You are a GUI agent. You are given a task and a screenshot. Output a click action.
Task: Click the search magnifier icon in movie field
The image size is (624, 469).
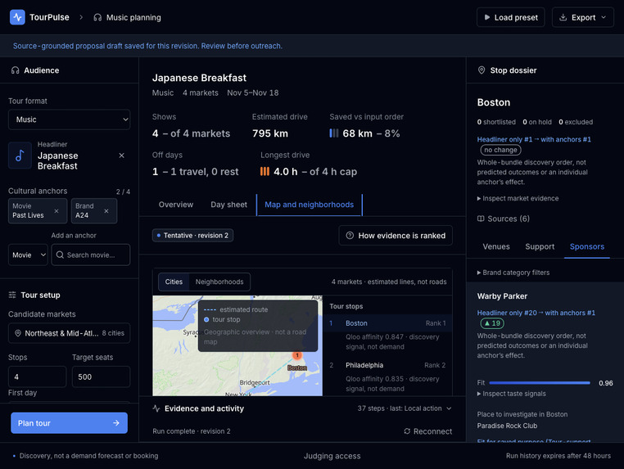click(60, 255)
